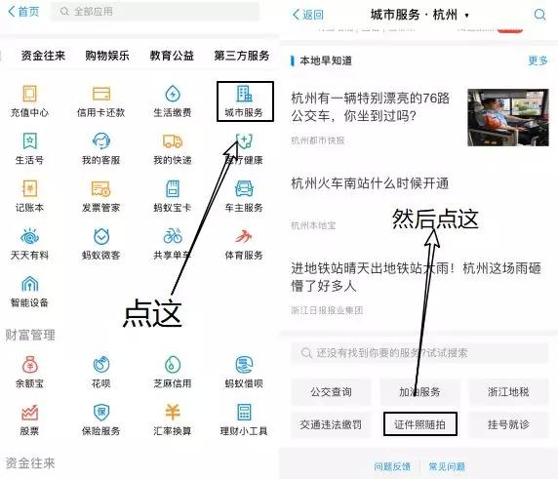The width and height of the screenshot is (558, 479).
Task: Tap the 共享单车 shared bike icon
Action: pyautogui.click(x=173, y=236)
